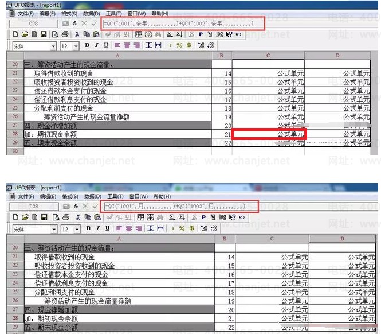Click Find binoculars icon in lower window
381x334 pixels.
(x=160, y=217)
